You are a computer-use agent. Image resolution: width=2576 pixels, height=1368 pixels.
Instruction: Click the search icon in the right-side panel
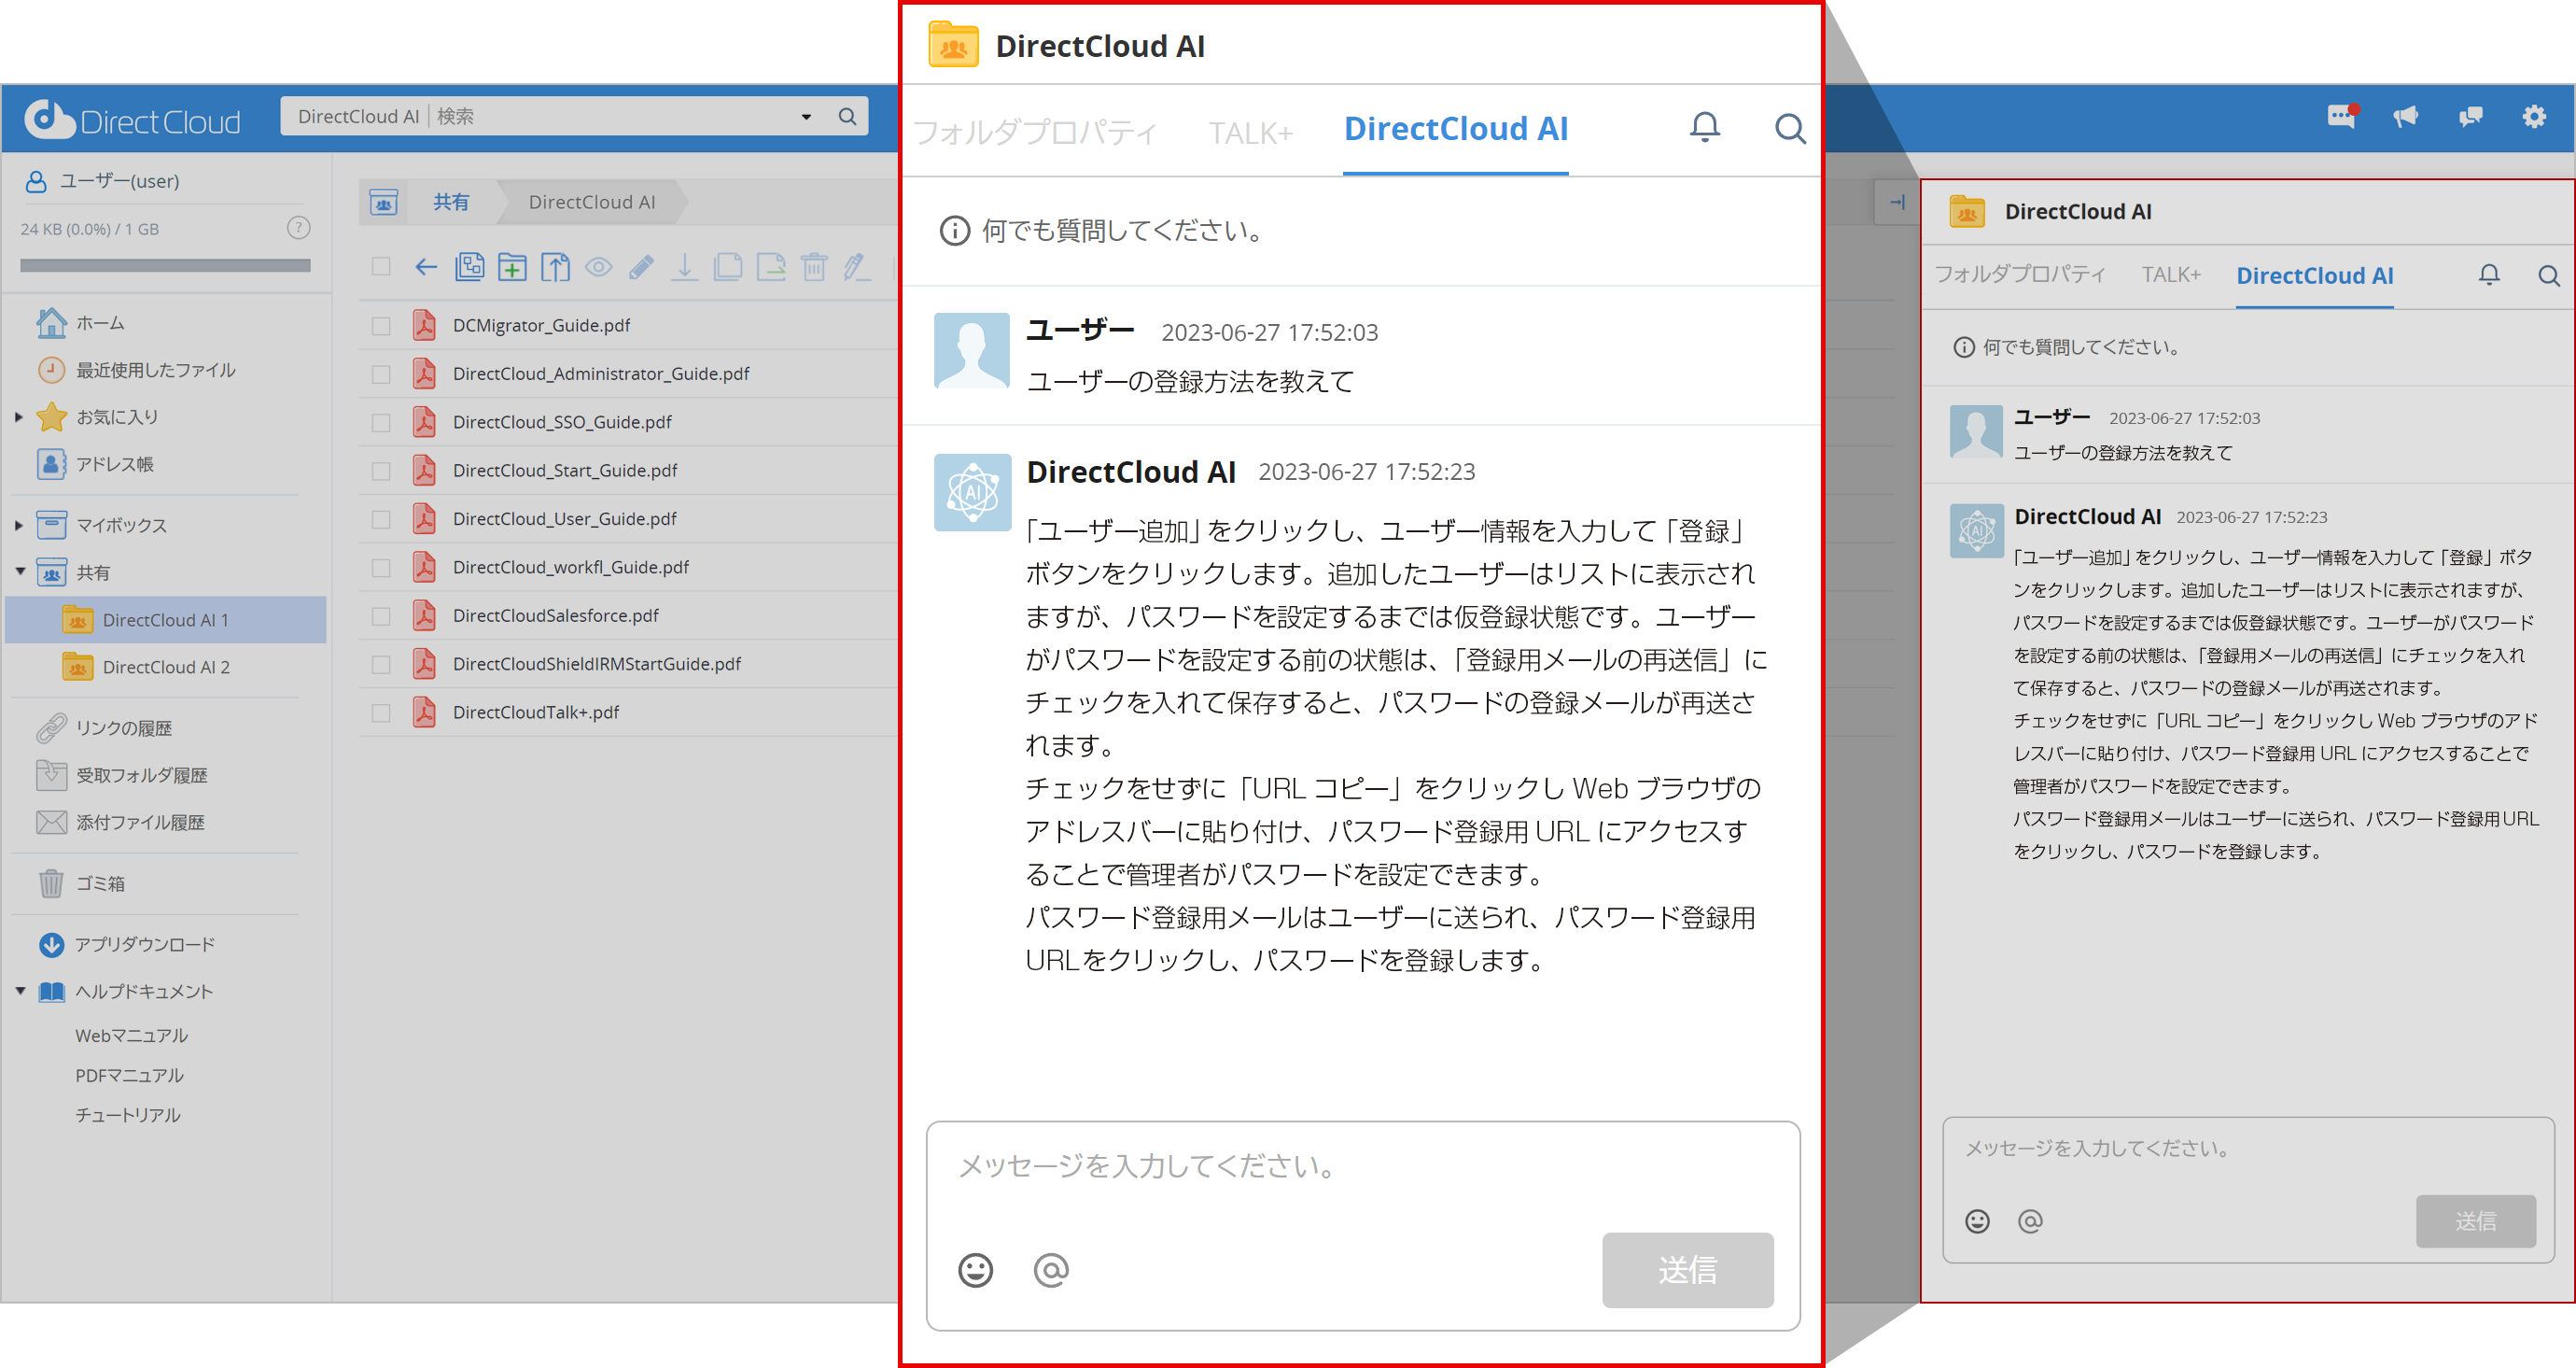coord(2549,275)
